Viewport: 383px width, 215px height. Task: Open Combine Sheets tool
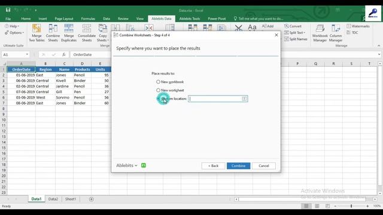tap(53, 33)
